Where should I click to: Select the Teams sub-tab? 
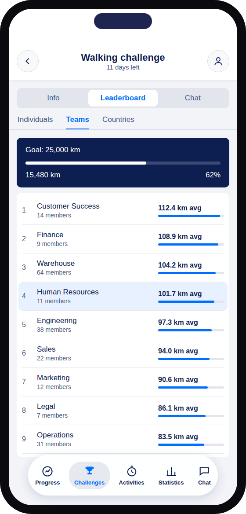point(77,119)
